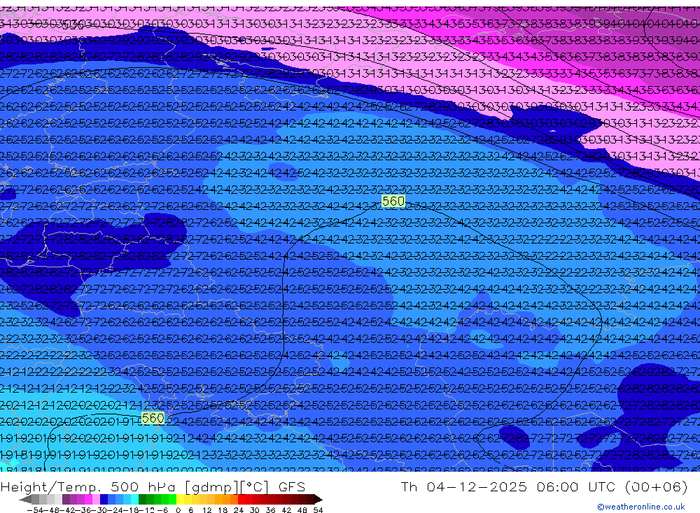Image resolution: width=700 pixels, height=513 pixels.
Task: Click the 'Height/Temp. 500 hPa' title text
Action: [x=90, y=487]
